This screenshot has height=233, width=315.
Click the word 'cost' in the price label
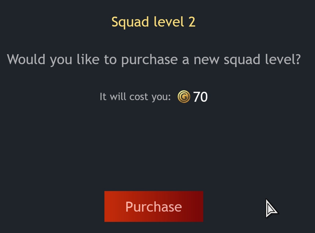[x=139, y=97]
